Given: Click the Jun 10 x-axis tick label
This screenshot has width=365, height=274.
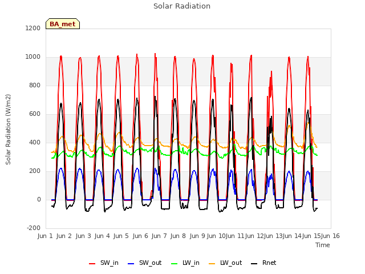Looking at the screenshot, I should point(216,236).
